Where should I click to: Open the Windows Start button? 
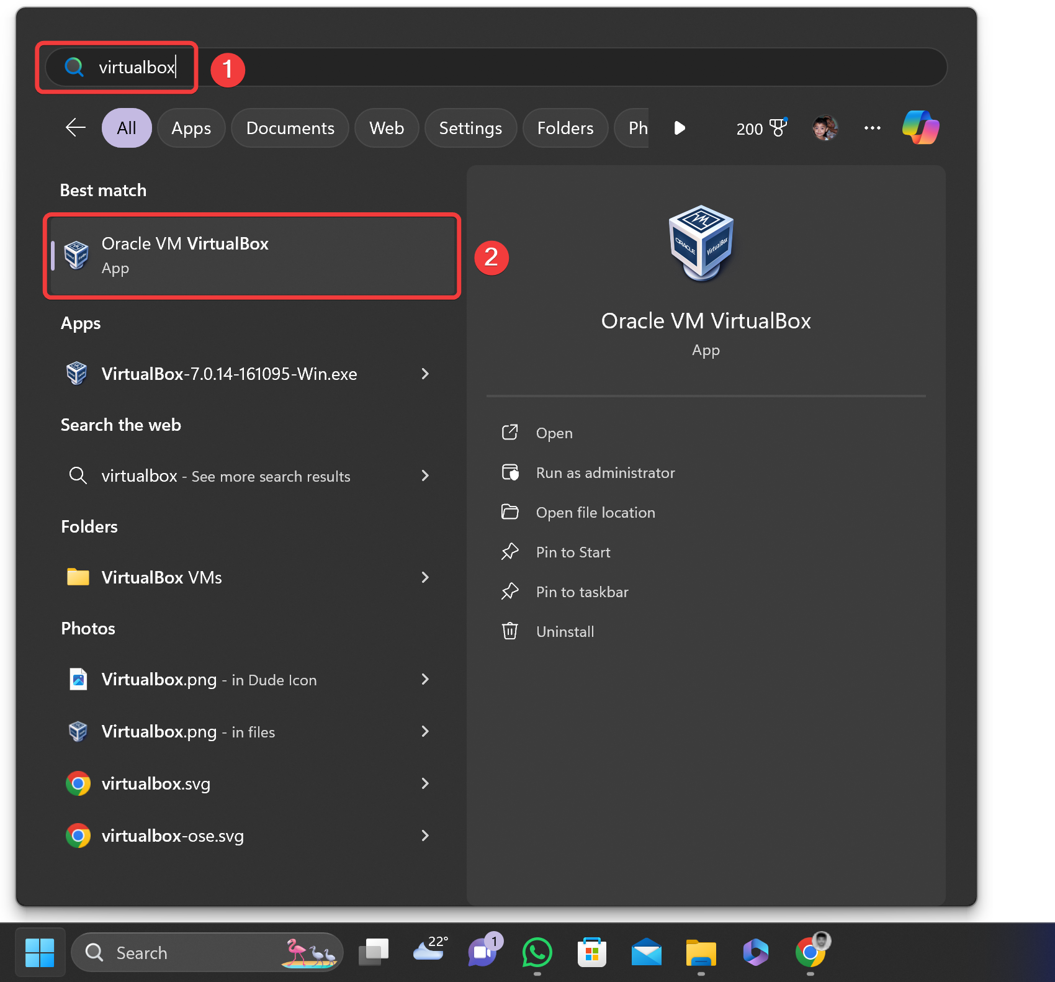point(40,953)
